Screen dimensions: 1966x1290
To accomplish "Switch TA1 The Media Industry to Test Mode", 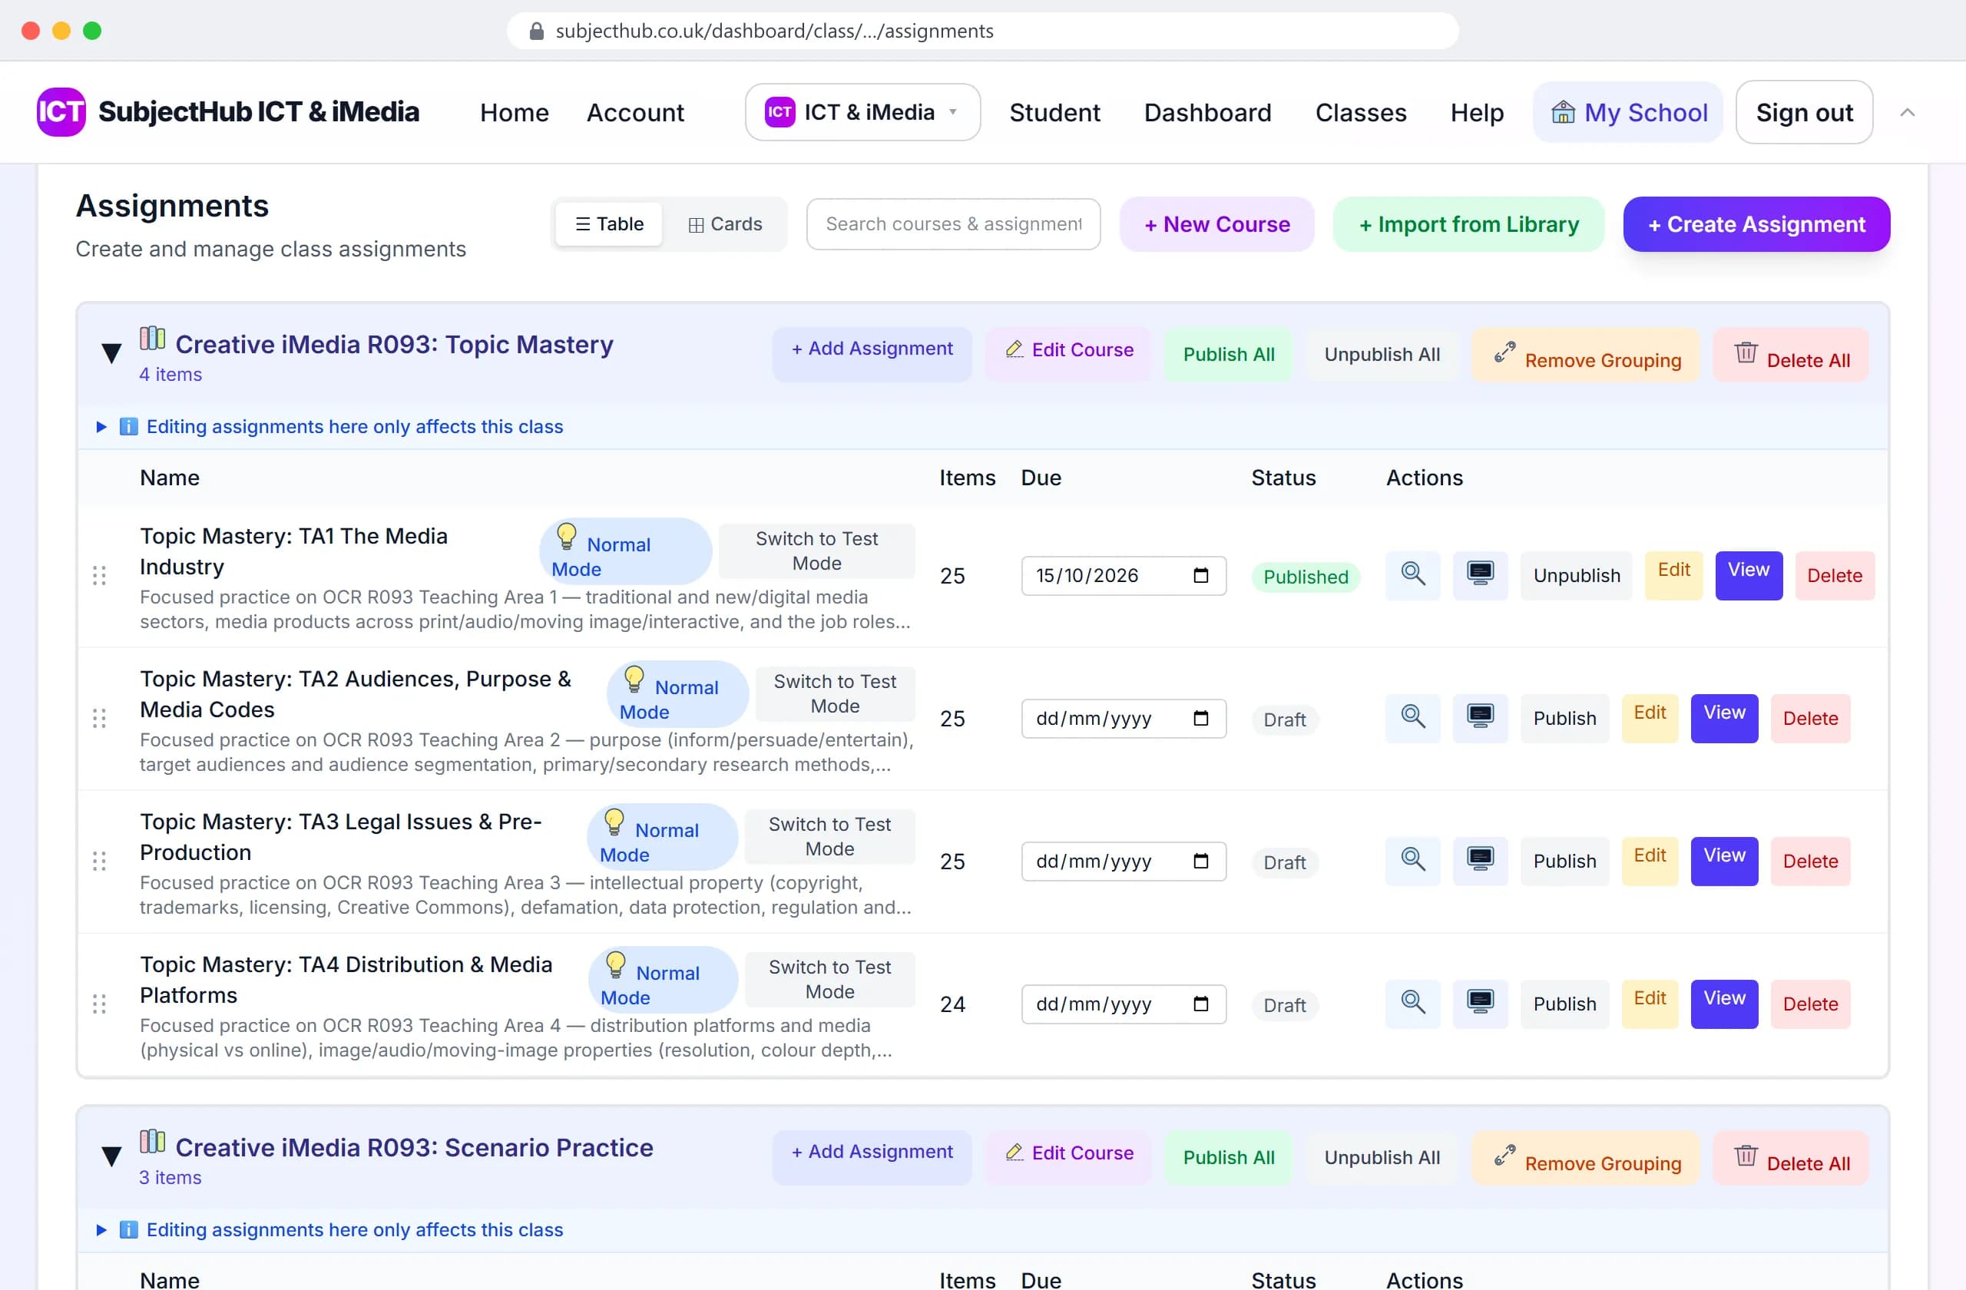I will [x=816, y=551].
